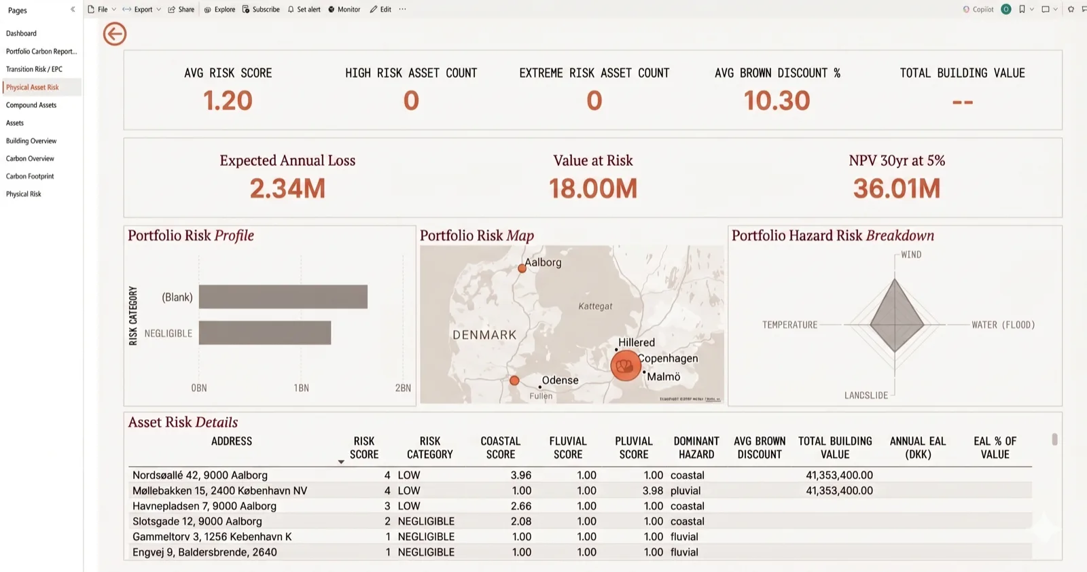This screenshot has height=572, width=1087.
Task: Open the comments icon at top right
Action: (x=1084, y=10)
